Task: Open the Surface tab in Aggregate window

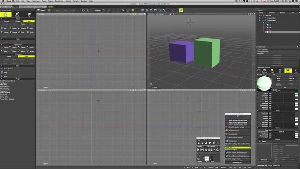Action: (x=288, y=71)
